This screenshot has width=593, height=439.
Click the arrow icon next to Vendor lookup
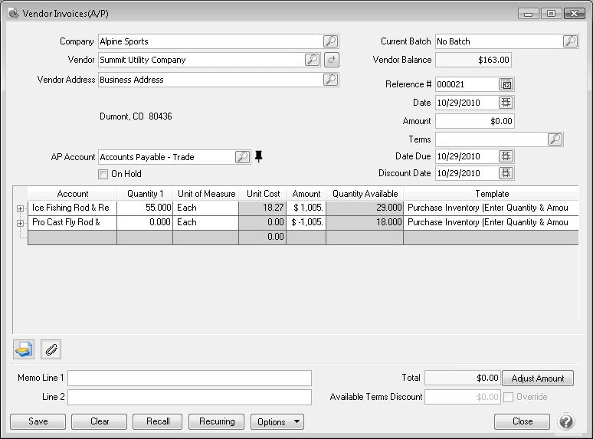click(331, 60)
